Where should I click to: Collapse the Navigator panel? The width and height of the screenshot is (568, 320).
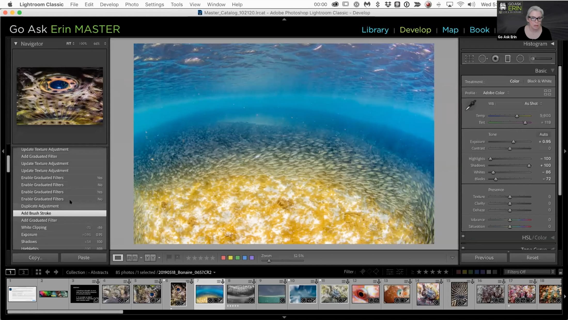[x=16, y=44]
